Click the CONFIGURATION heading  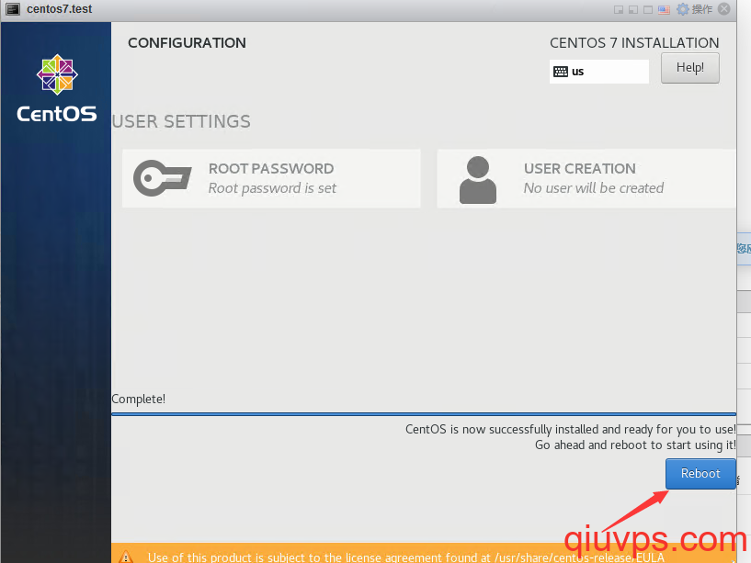(x=187, y=43)
